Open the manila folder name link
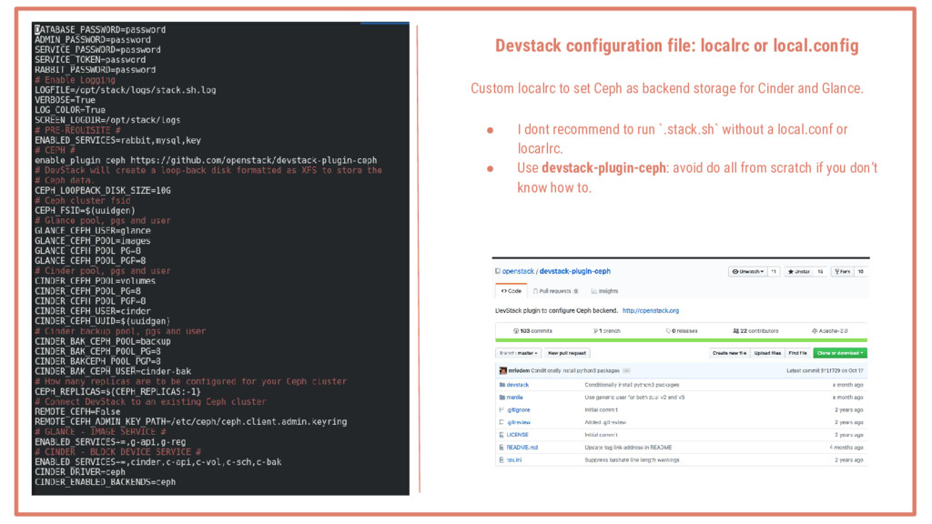Screen dimensions: 932x524 [515, 398]
